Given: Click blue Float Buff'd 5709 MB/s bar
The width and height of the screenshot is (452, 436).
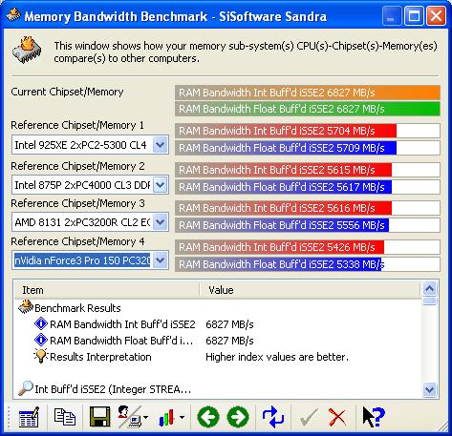Looking at the screenshot, I should coord(286,148).
